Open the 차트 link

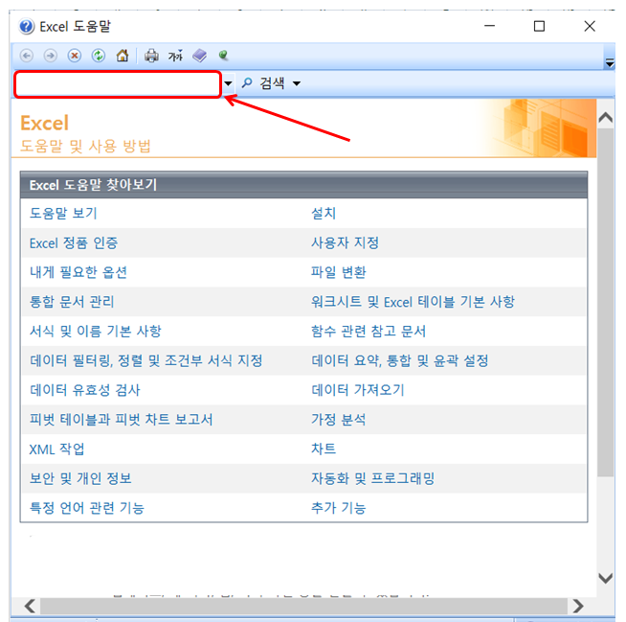point(324,449)
